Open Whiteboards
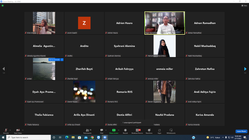The image size is (249, 140). click(171, 131)
